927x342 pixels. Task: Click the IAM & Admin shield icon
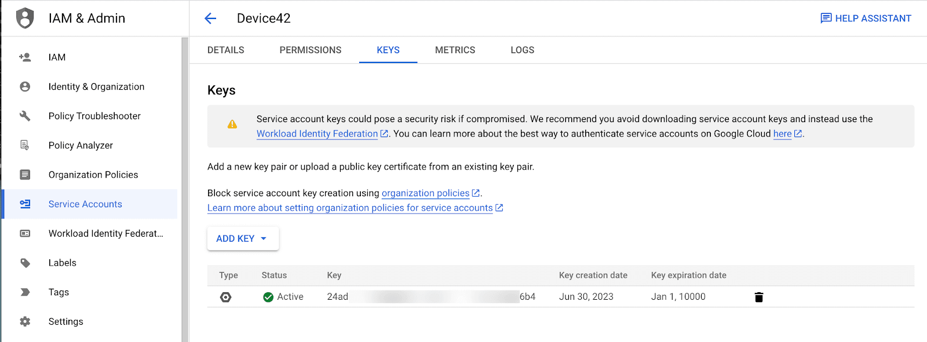coord(25,19)
